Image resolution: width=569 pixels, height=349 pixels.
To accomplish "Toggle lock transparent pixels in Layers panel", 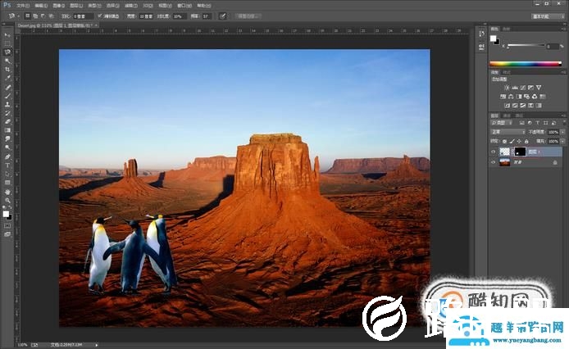I will coord(505,141).
